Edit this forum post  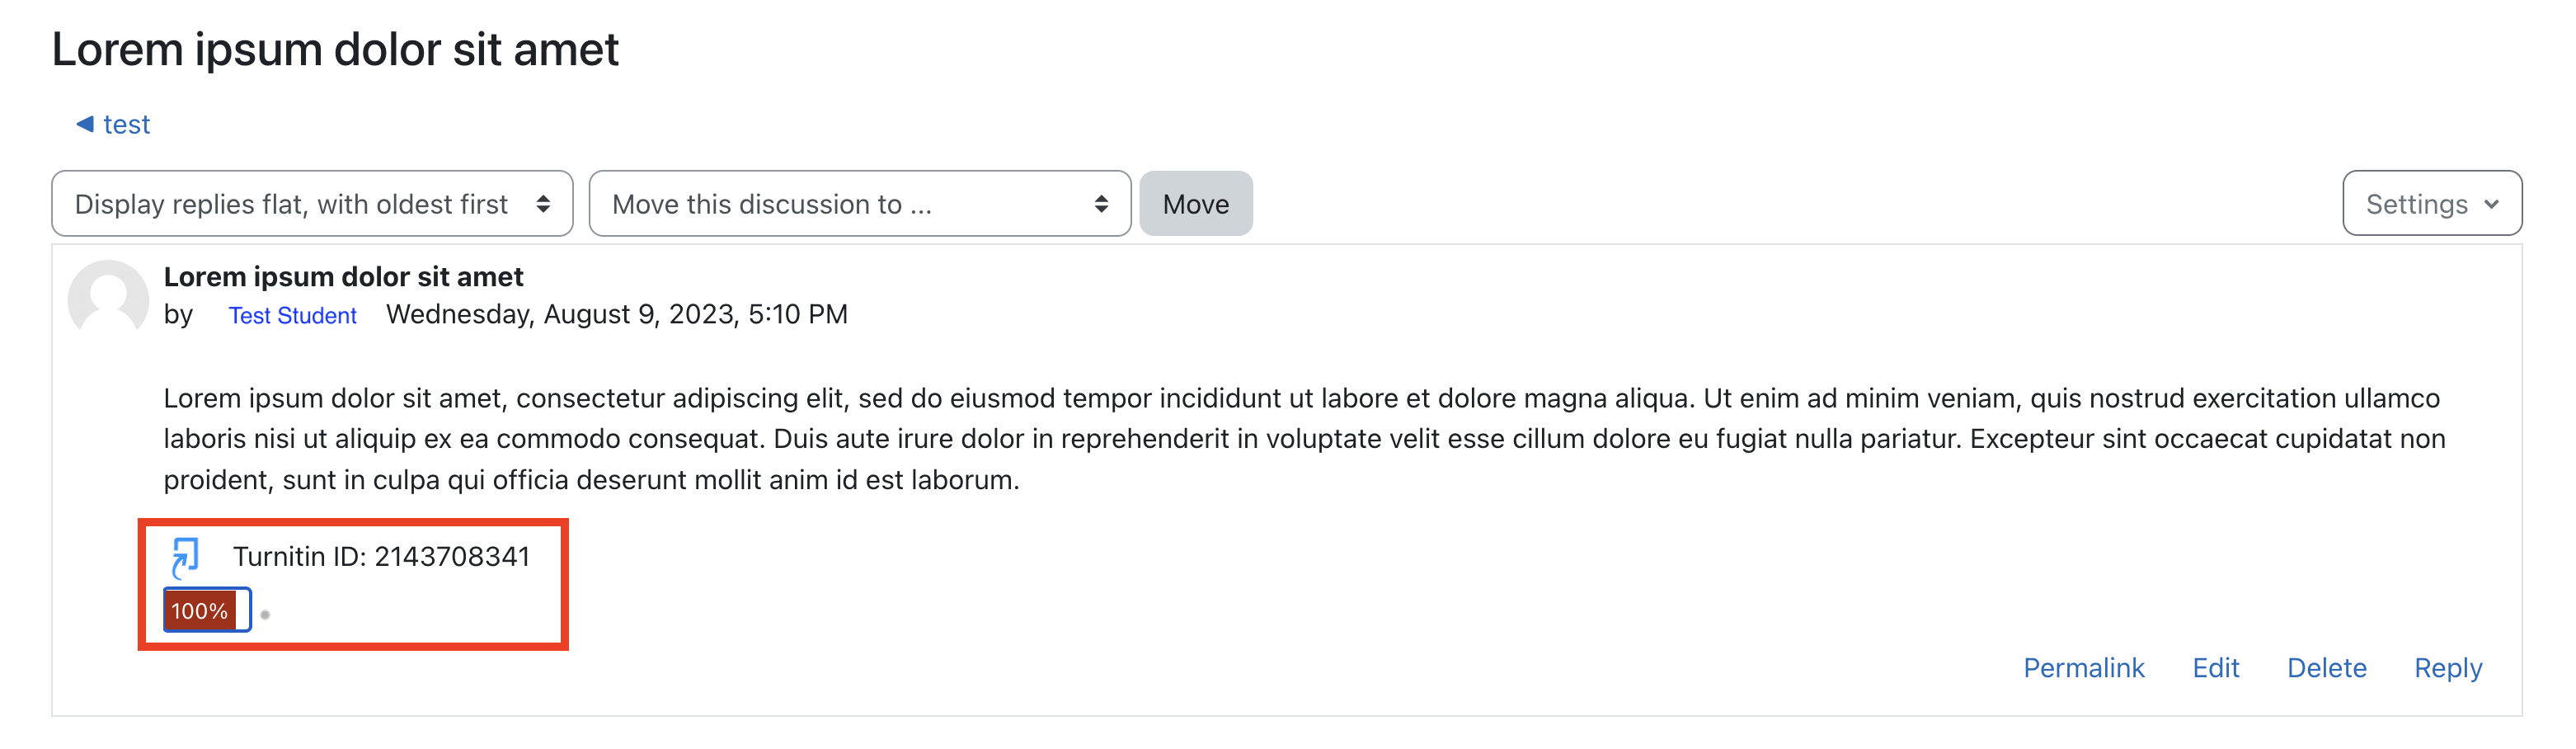click(x=2215, y=668)
